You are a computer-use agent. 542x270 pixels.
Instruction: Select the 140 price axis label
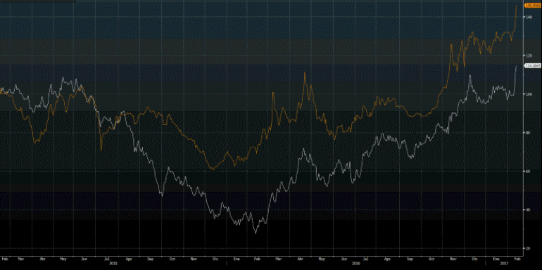coord(528,17)
